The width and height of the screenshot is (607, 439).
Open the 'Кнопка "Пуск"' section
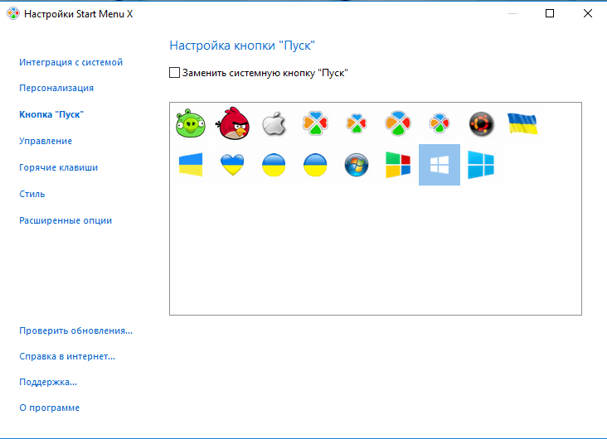pos(51,114)
